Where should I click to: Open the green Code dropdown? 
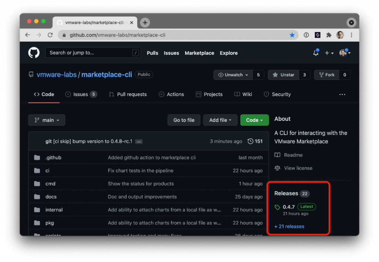(254, 120)
